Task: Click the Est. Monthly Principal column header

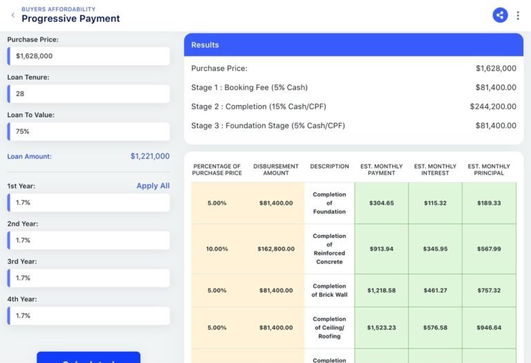Action: click(489, 169)
